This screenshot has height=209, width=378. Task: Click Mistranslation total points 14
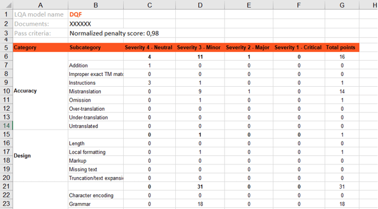(x=342, y=91)
